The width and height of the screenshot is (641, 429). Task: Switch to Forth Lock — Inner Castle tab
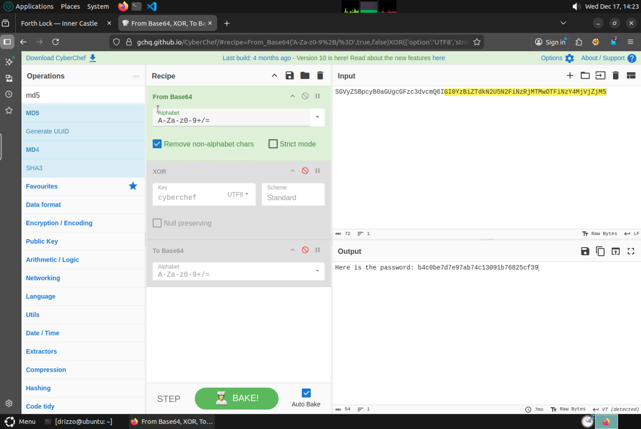click(x=59, y=23)
